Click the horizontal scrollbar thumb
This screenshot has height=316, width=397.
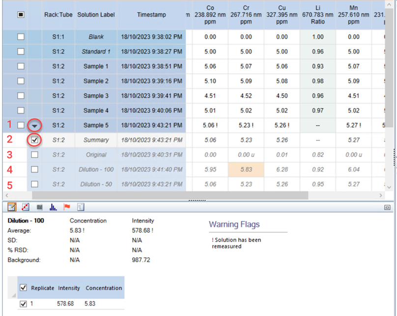pos(170,195)
